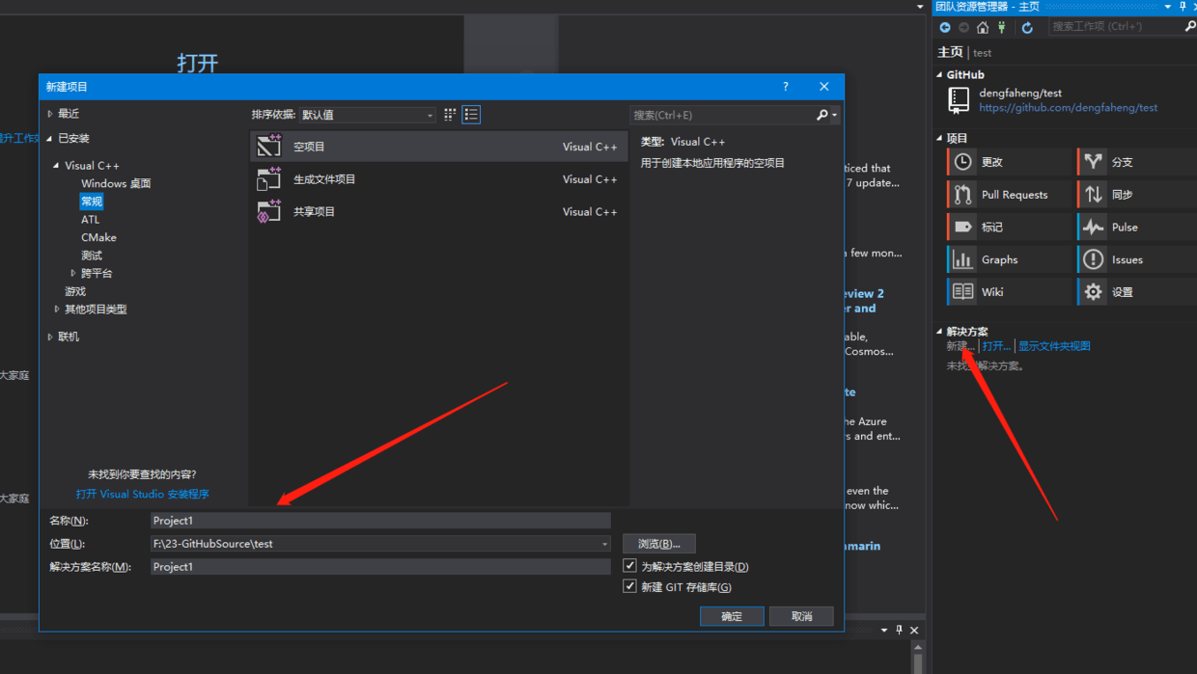
Task: Click the 浏览(B)... button
Action: (659, 544)
